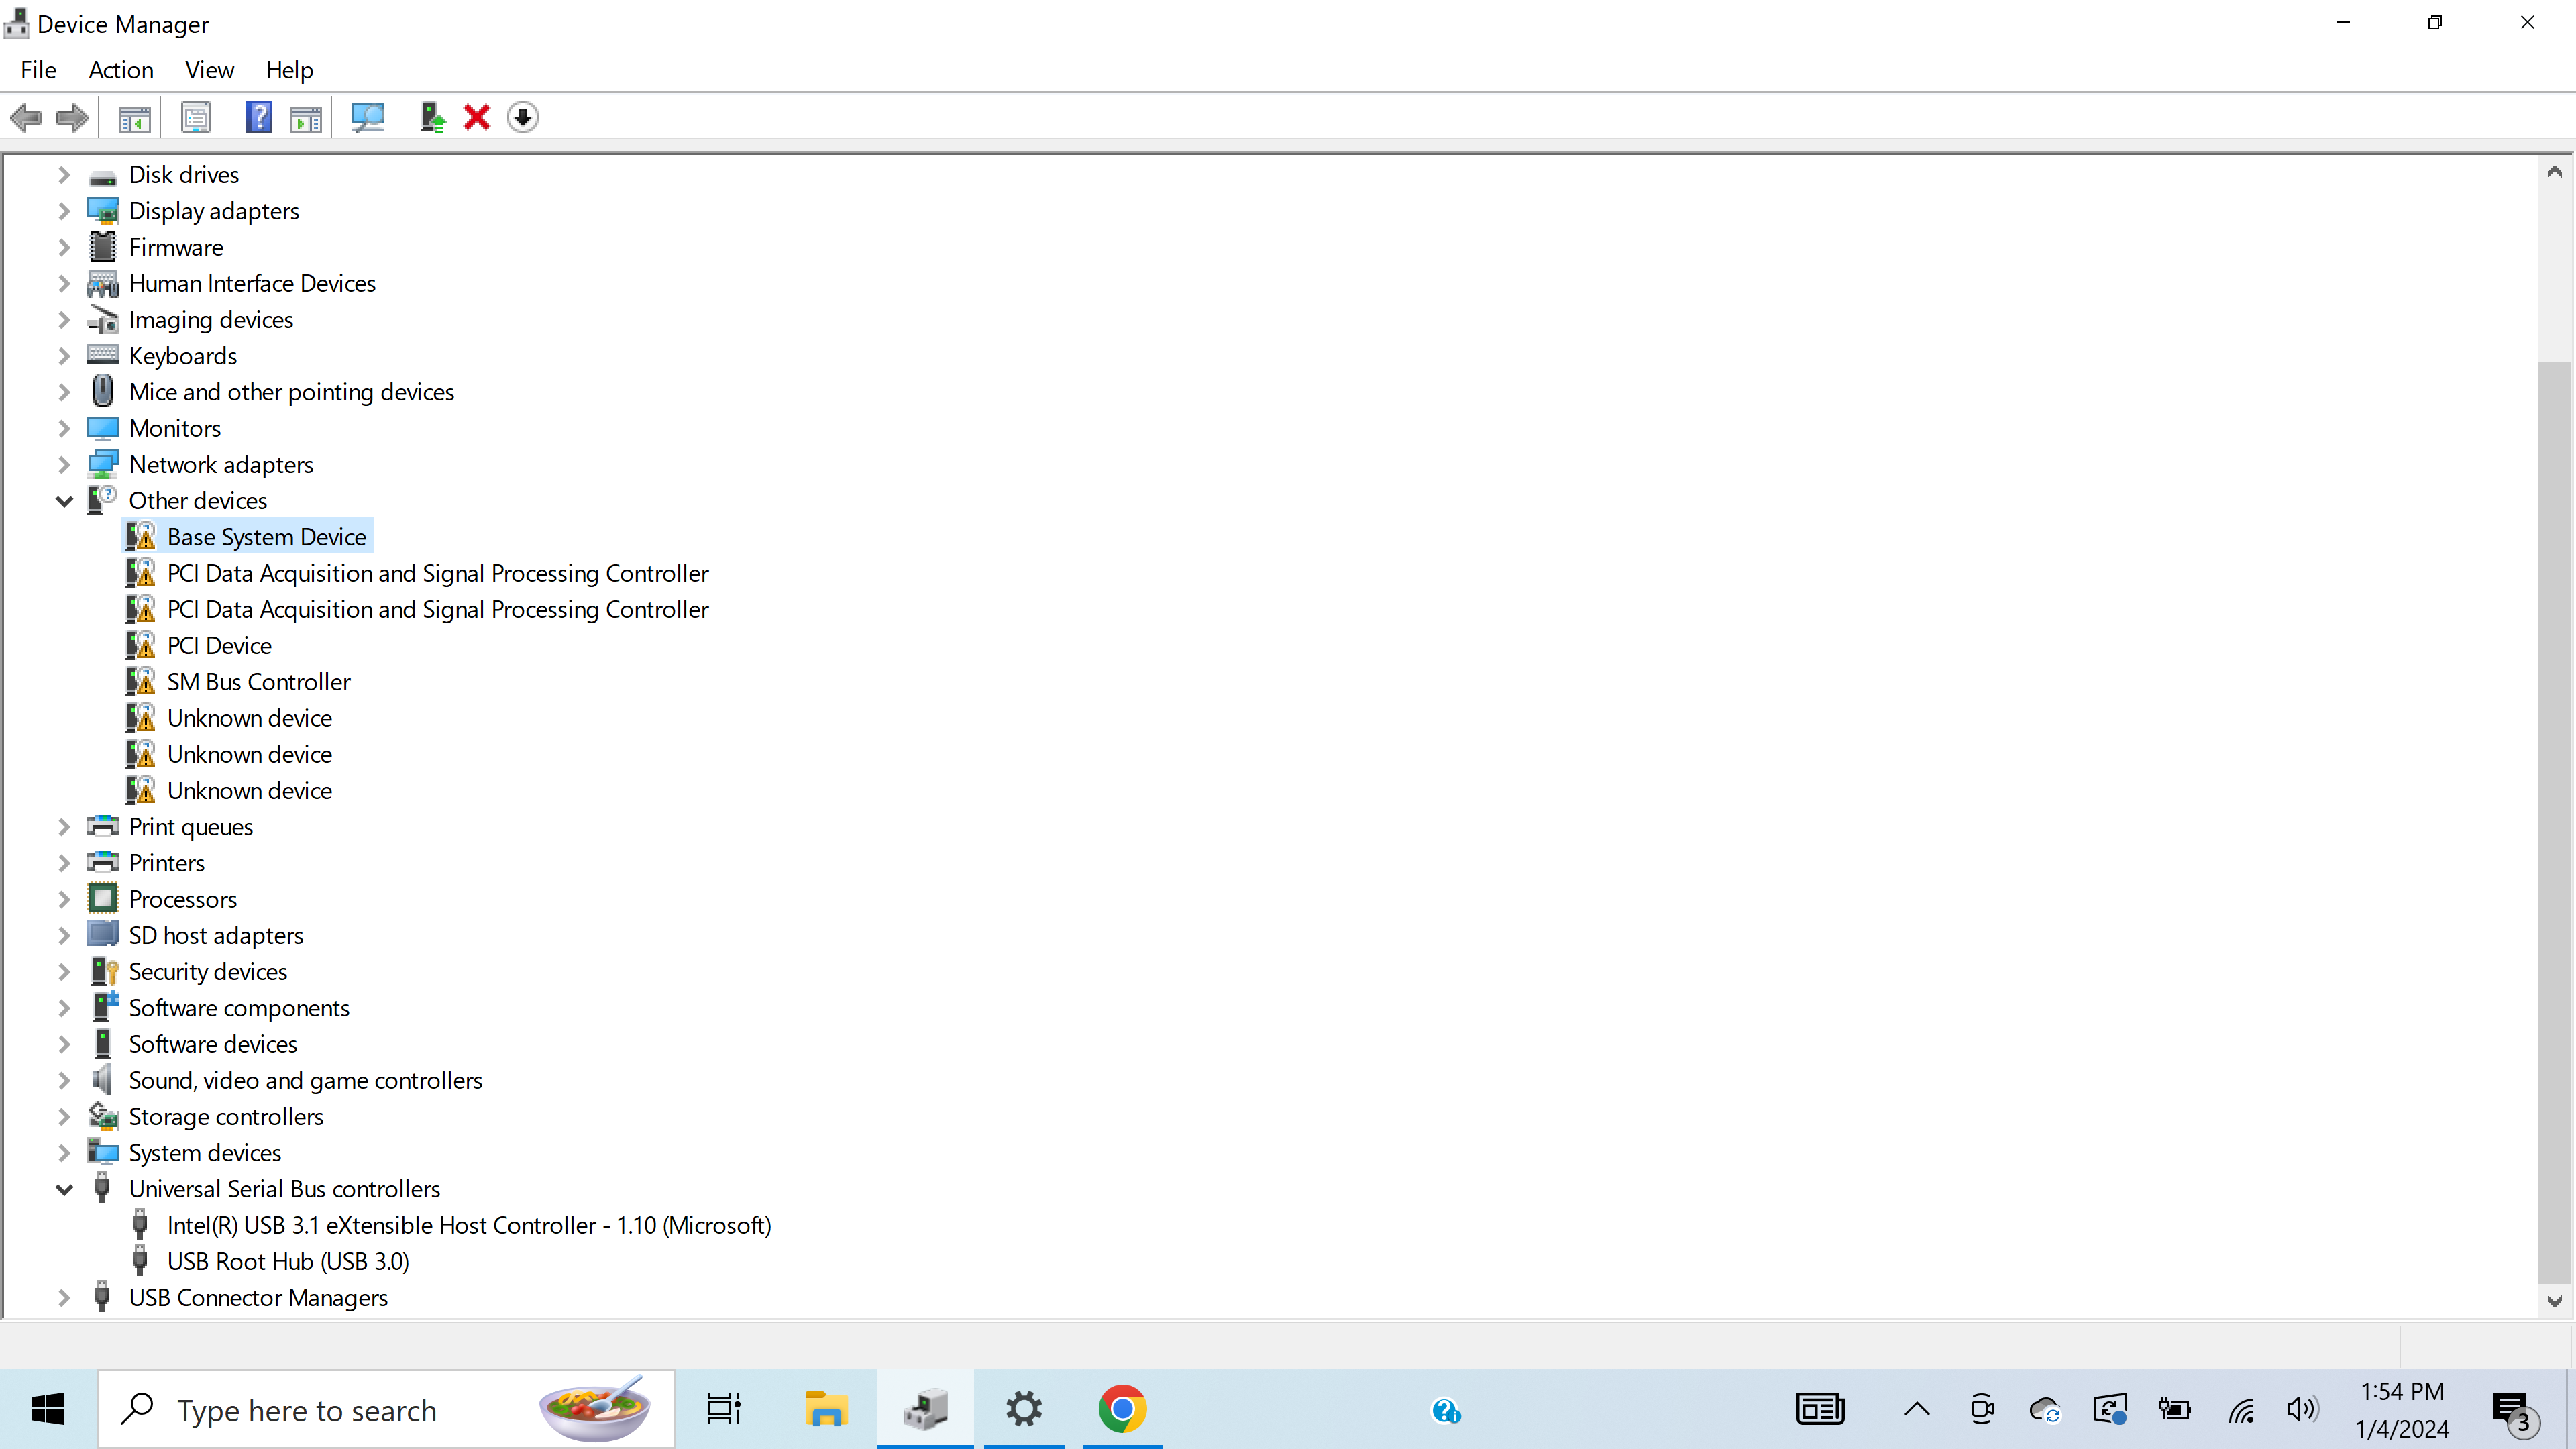Disable the selected device using the down-arrow icon

(523, 117)
